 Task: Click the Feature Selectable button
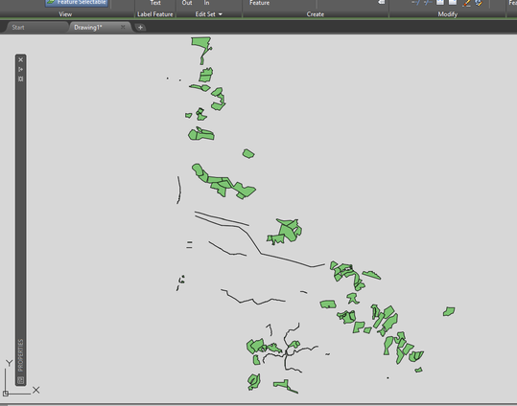pyautogui.click(x=77, y=3)
